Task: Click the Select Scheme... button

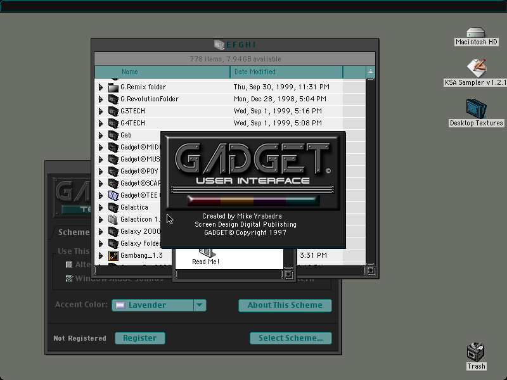Action: tap(291, 338)
